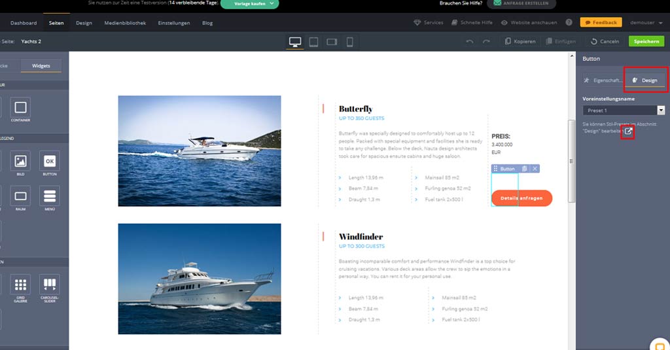670x350 pixels.
Task: Click the Butterfly yacht photo
Action: [199, 151]
